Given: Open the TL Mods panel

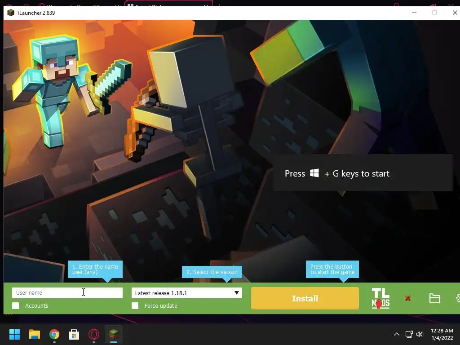Looking at the screenshot, I should click(380, 298).
